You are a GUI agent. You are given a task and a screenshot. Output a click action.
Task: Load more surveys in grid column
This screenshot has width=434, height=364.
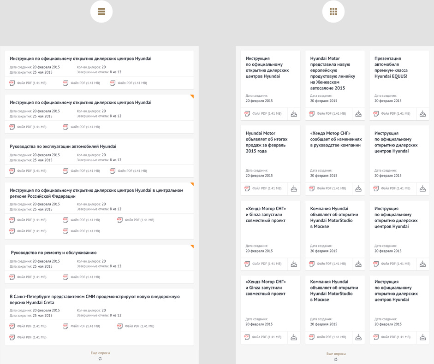tap(336, 353)
